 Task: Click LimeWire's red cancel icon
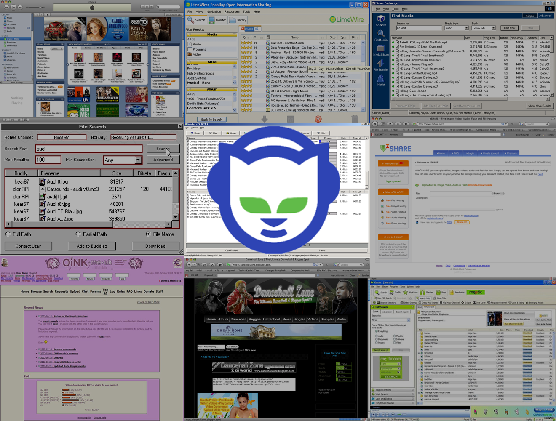click(318, 119)
